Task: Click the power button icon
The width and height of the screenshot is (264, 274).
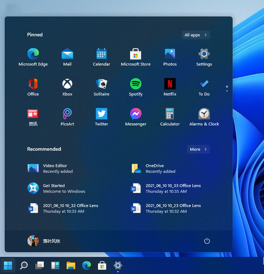Action: click(x=207, y=241)
